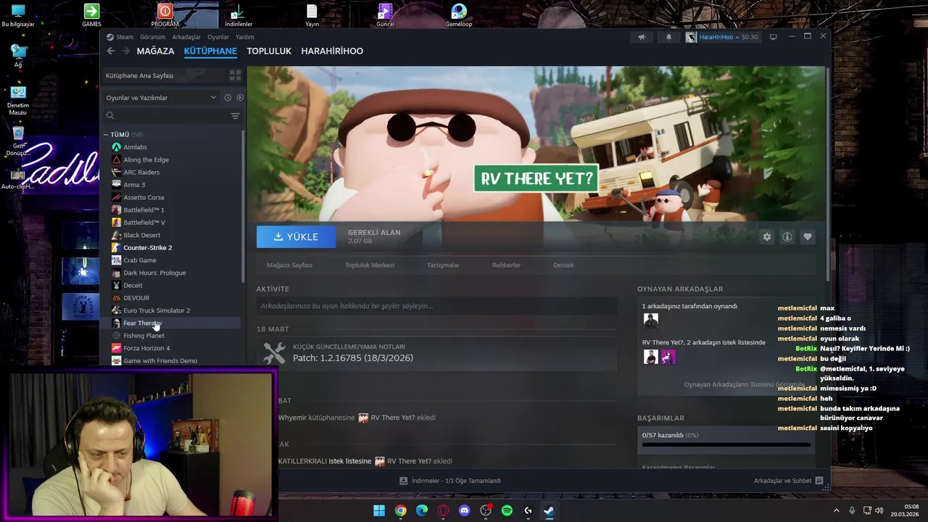Screen dimensions: 928x522
Task: Go forward with the Steam forward arrow
Action: coord(126,51)
